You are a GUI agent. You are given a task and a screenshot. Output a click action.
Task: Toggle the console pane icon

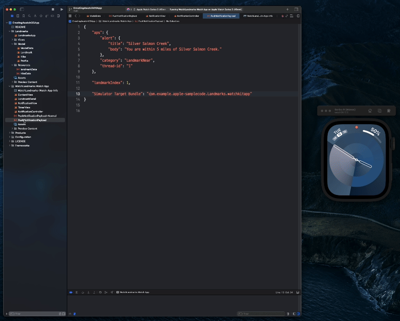[298, 314]
